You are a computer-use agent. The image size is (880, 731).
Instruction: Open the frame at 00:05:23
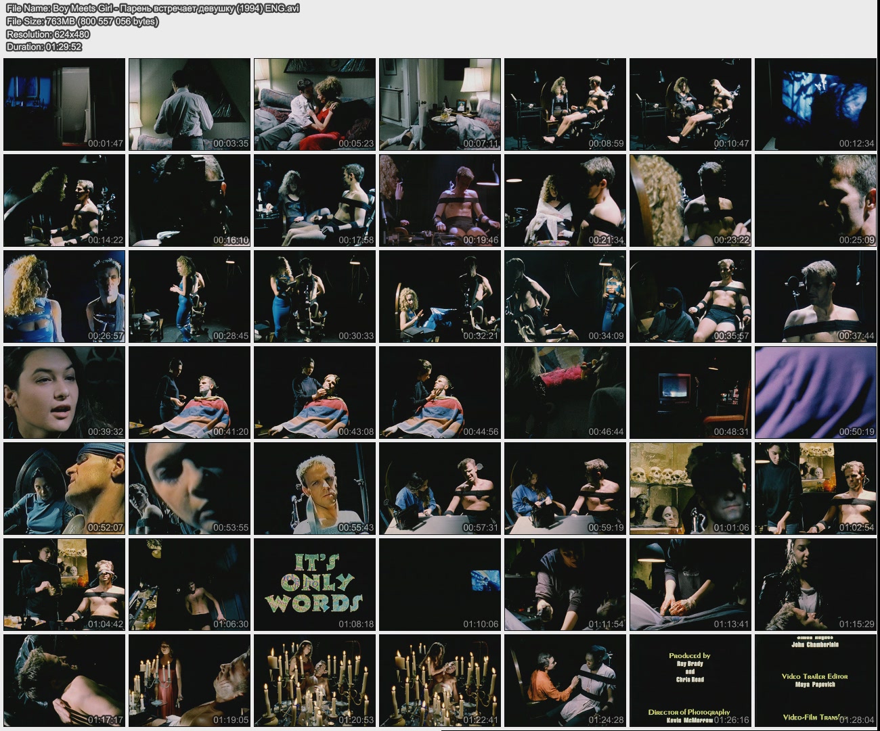tap(315, 104)
